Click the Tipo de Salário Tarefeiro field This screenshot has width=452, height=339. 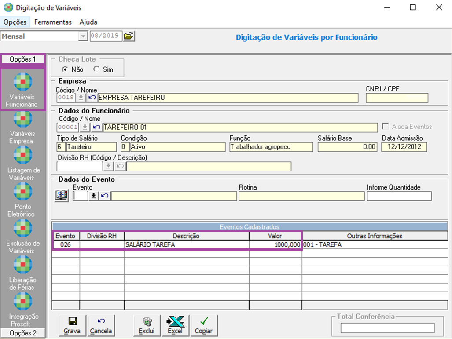point(92,147)
